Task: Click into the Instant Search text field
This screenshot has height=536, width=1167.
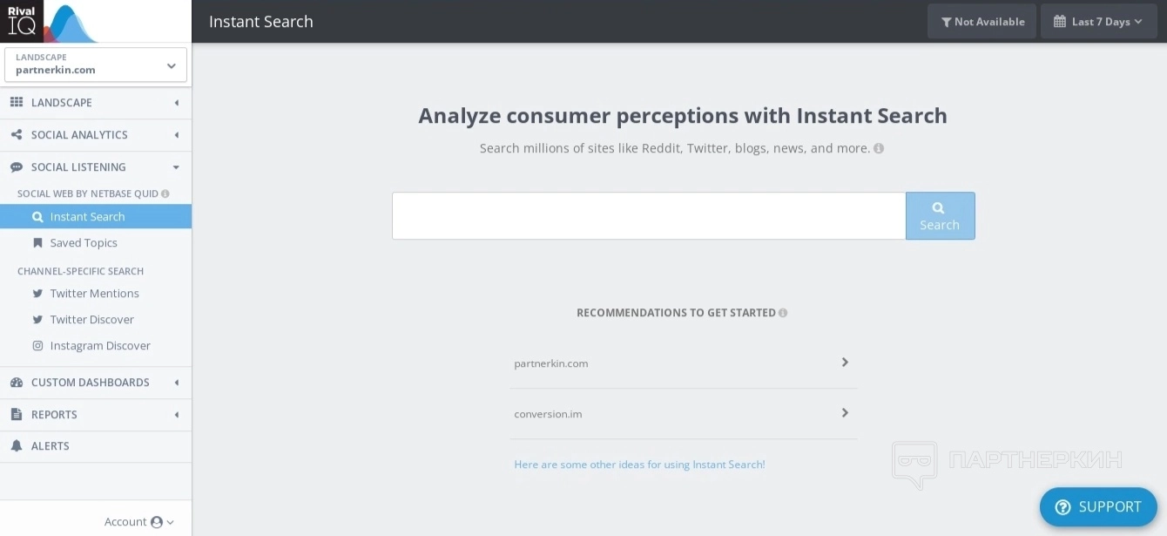Action: pos(649,216)
